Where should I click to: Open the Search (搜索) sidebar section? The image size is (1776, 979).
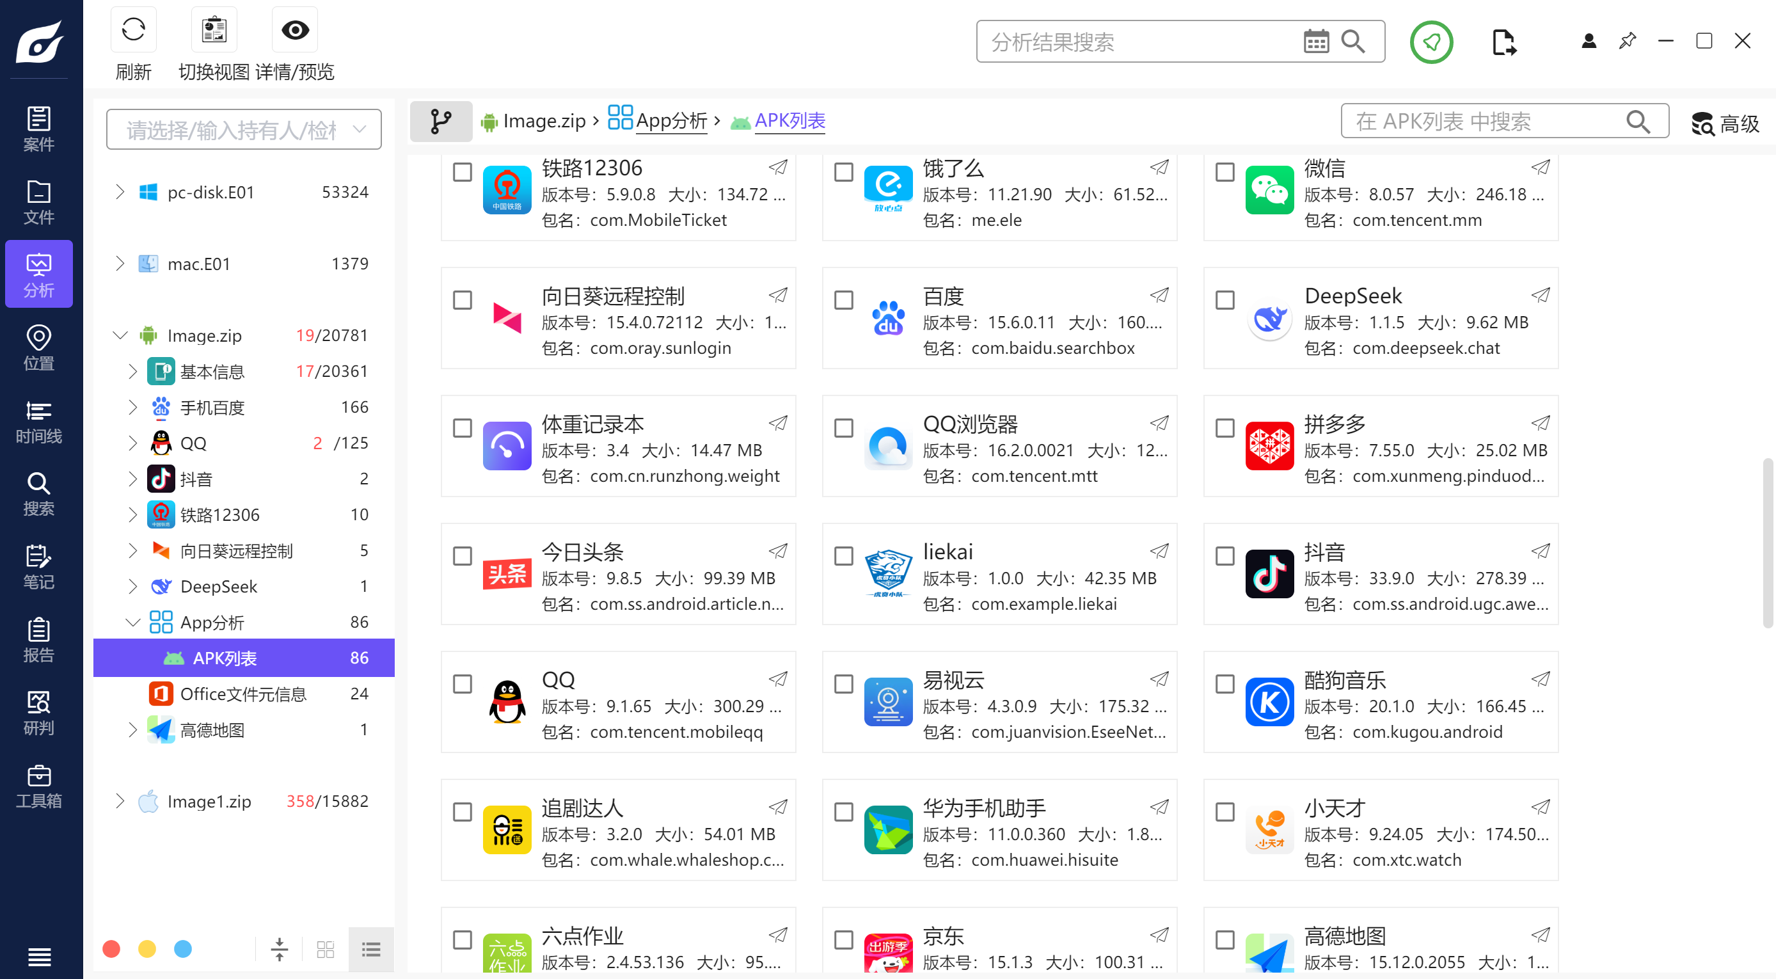[38, 493]
